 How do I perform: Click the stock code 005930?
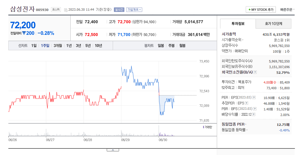pos(42,10)
